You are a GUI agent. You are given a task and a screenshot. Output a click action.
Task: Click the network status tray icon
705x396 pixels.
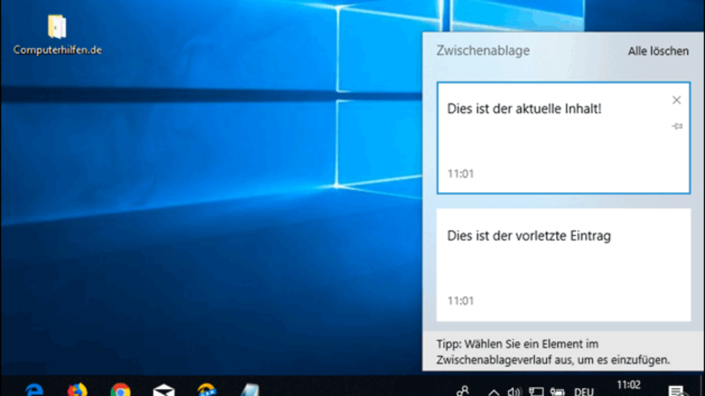(536, 392)
